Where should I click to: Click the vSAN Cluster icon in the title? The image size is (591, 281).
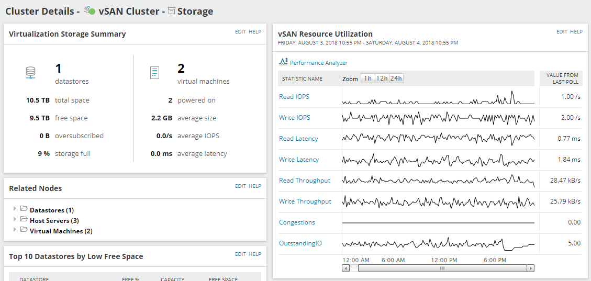89,11
